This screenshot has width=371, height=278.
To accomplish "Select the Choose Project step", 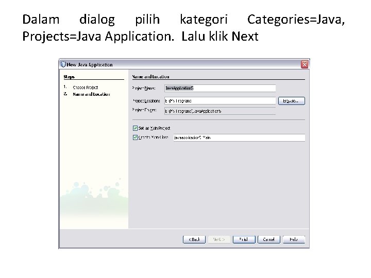I will point(86,88).
